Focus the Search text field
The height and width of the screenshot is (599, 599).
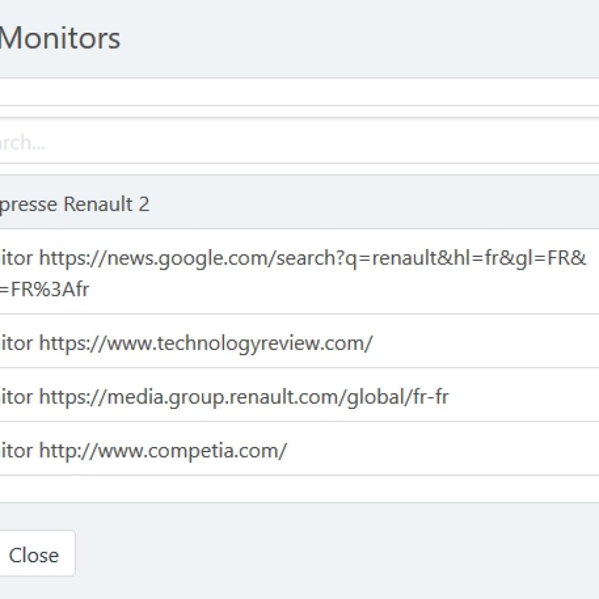pyautogui.click(x=299, y=142)
